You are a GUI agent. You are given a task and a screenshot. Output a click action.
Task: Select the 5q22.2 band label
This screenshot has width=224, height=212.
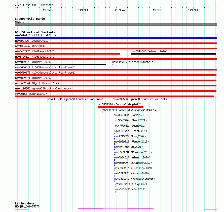click(x=20, y=22)
